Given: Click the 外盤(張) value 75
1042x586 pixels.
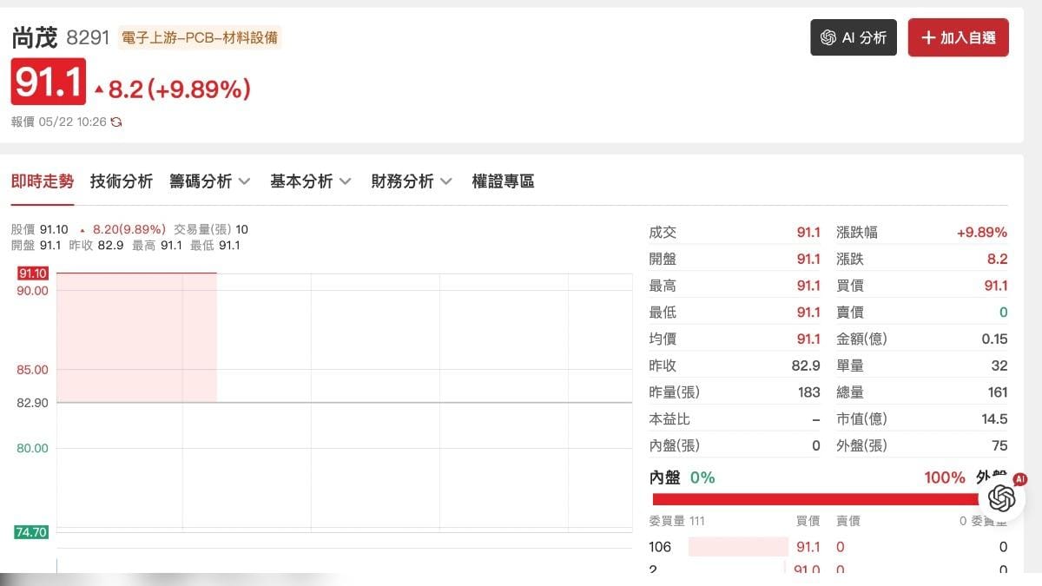Looking at the screenshot, I should tap(999, 445).
